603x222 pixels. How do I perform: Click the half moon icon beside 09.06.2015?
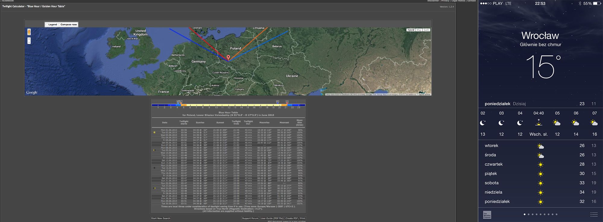click(155, 150)
